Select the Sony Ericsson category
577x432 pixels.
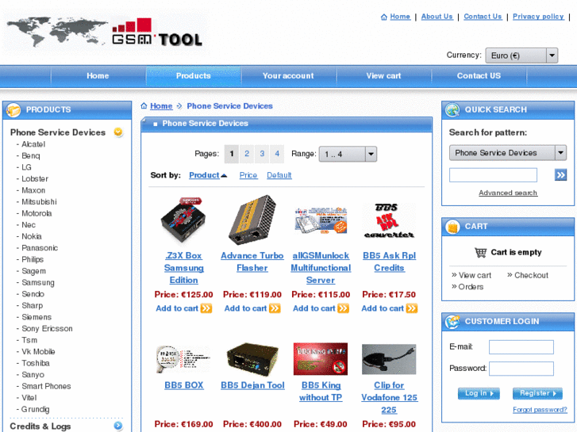pyautogui.click(x=47, y=329)
